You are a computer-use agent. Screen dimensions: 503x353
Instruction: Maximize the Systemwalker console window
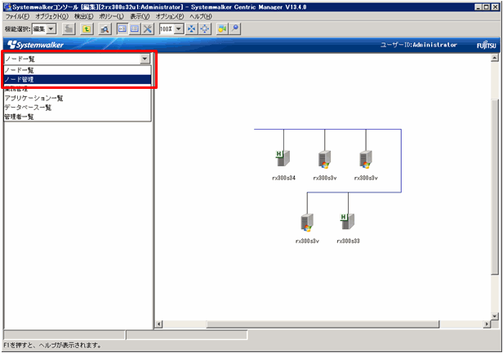(487, 7)
